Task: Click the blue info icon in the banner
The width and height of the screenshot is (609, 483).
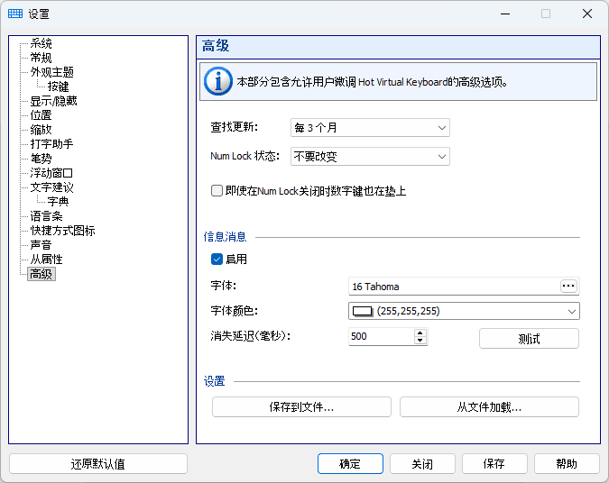Action: [x=218, y=81]
